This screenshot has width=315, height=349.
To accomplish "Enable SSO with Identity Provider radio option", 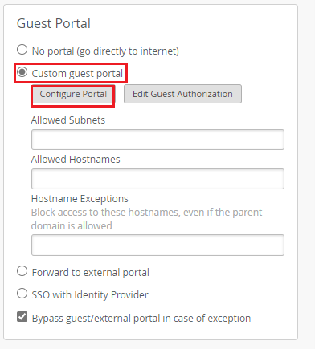I will click(22, 294).
